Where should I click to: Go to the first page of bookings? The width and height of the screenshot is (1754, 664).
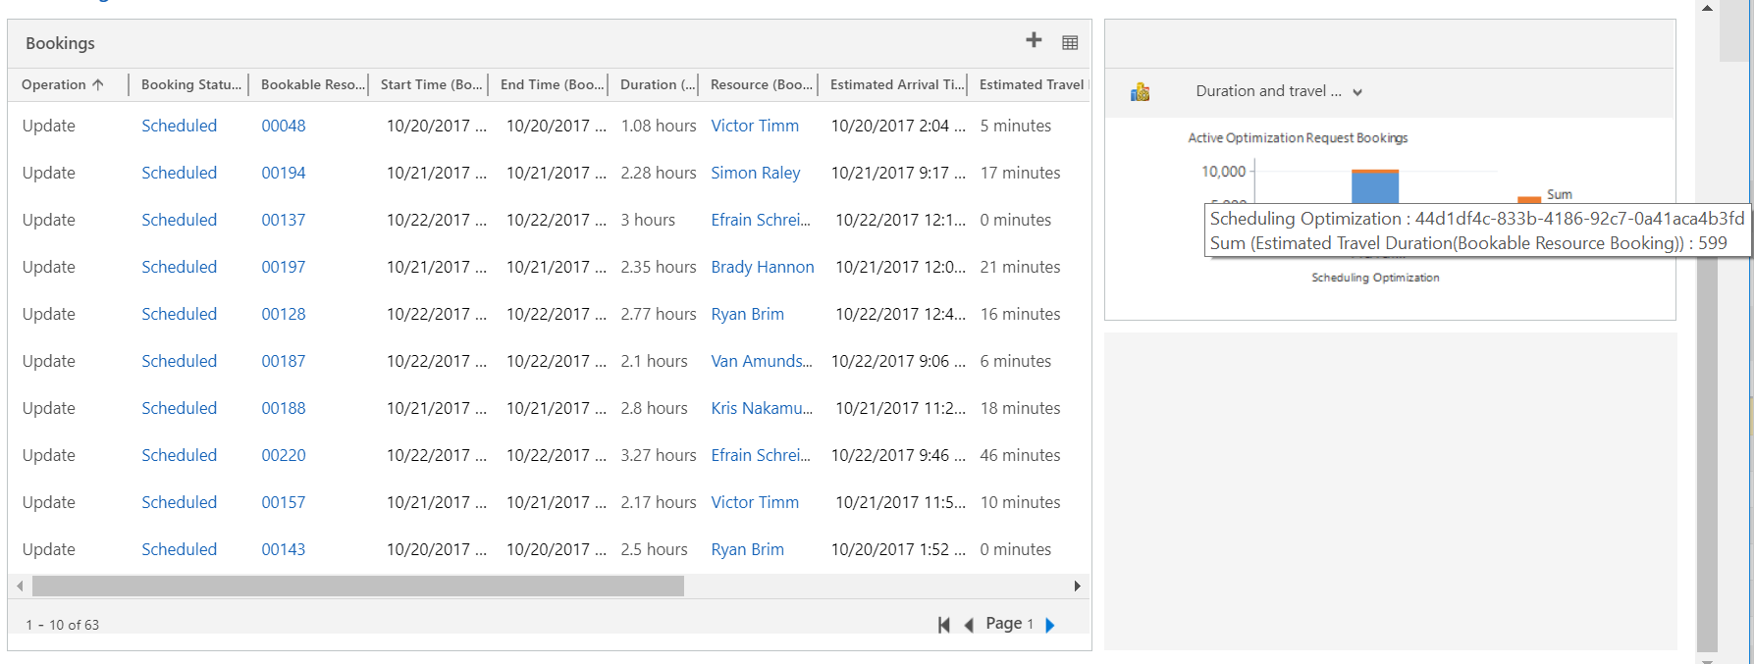[x=943, y=625]
